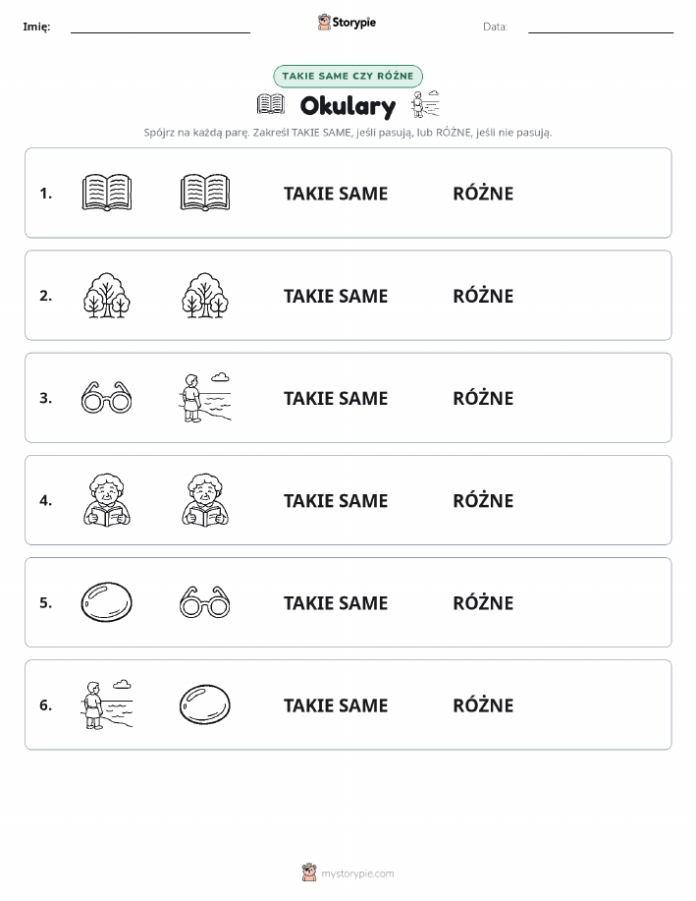The width and height of the screenshot is (696, 901).
Task: Click the second open book icon in row 1
Action: tap(205, 193)
